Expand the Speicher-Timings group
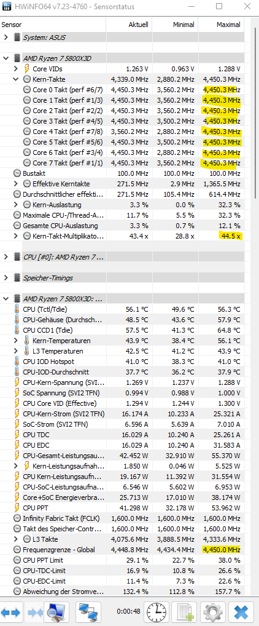 click(6, 278)
